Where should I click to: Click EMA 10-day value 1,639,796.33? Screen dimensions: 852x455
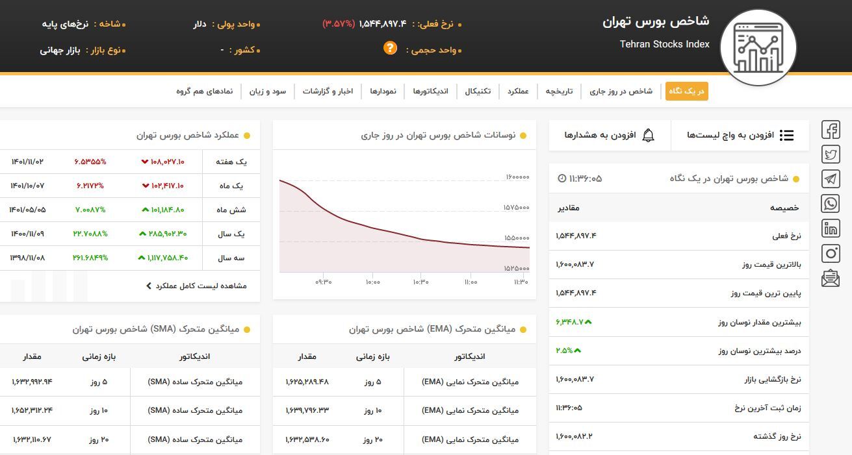coord(307,410)
